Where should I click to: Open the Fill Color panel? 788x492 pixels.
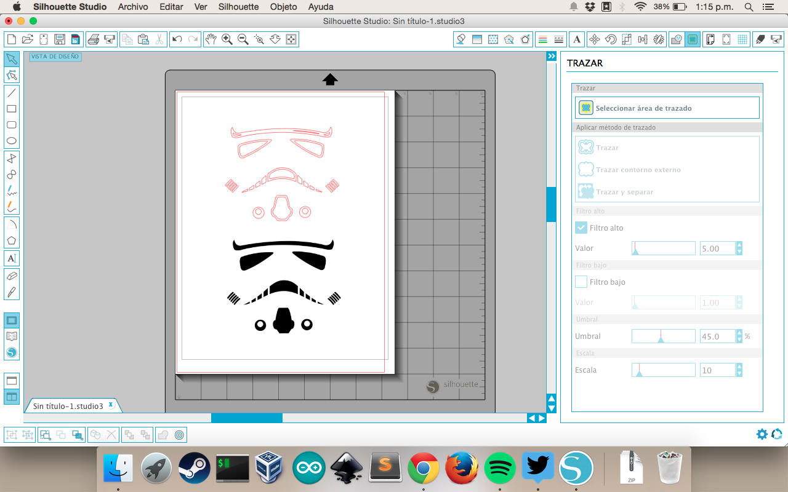(x=460, y=39)
